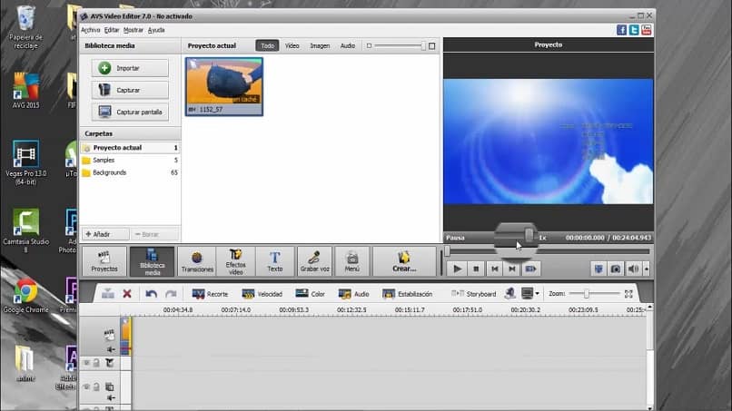Viewport: 732px width, 411px height.
Task: Take a snapshot with camera icon
Action: point(616,269)
